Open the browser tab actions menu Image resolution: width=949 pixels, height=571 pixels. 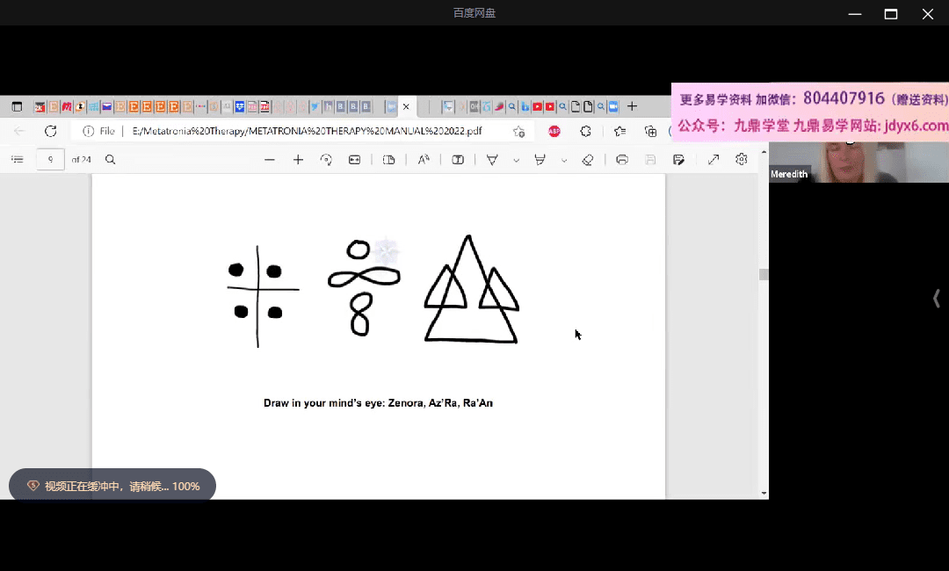coord(17,107)
